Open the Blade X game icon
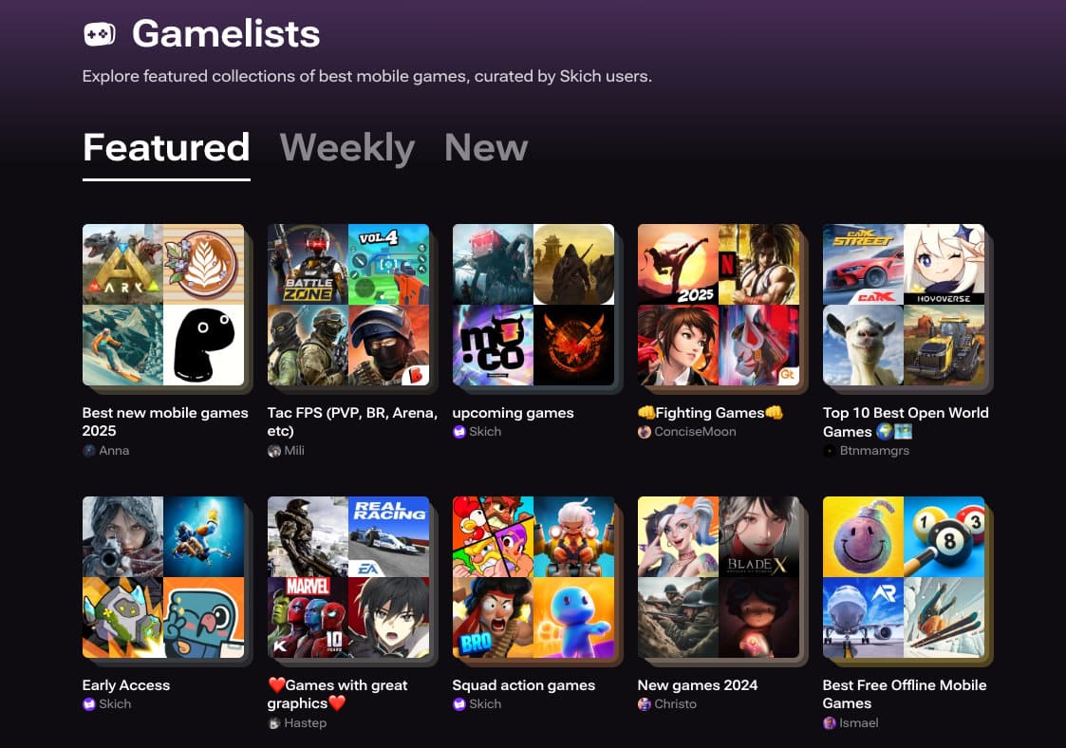 (759, 536)
